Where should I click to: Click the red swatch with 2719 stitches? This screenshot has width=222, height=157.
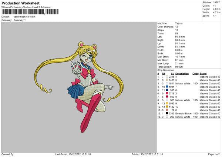[167, 93]
